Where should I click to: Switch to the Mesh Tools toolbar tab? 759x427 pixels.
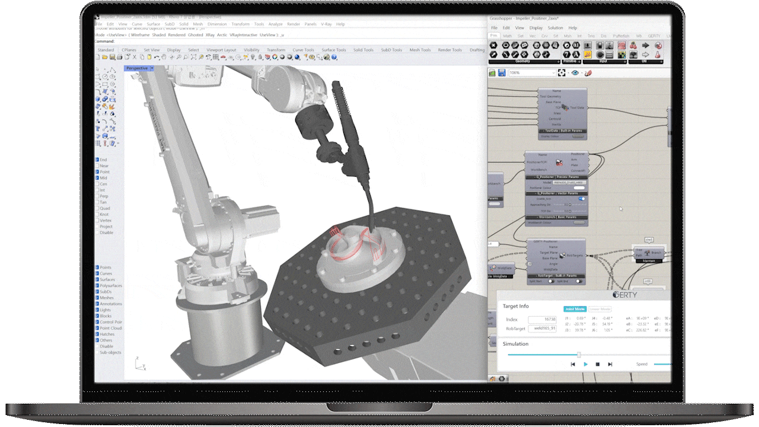point(420,50)
